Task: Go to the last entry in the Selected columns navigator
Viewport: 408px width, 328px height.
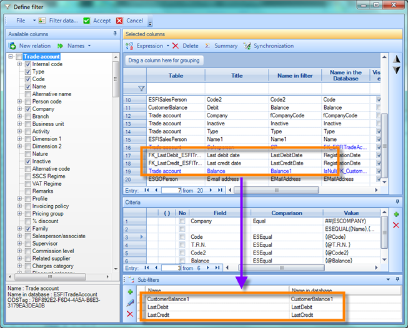Action: tap(220, 190)
